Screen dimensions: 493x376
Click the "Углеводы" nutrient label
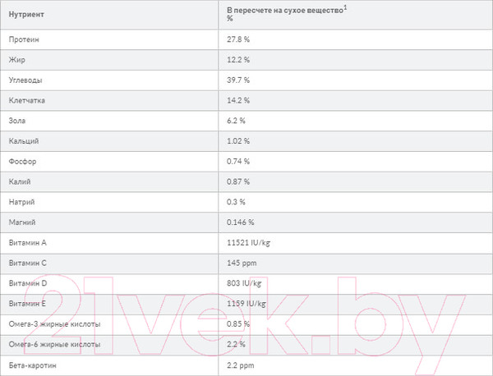[25, 80]
